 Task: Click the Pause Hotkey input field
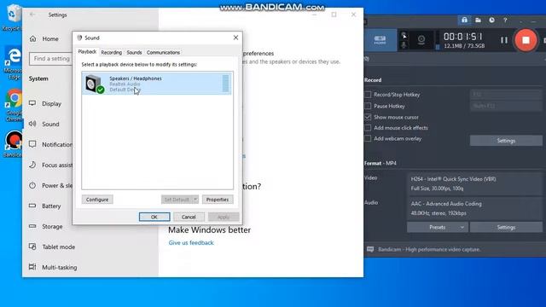point(506,106)
